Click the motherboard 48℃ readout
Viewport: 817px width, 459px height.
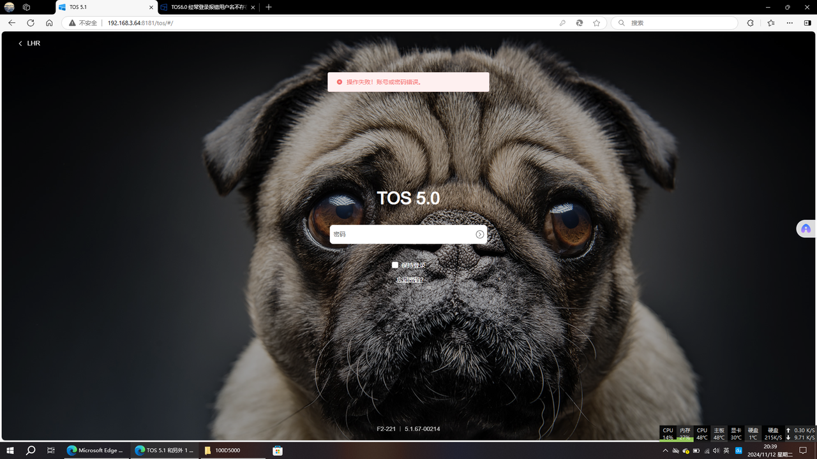tap(719, 433)
